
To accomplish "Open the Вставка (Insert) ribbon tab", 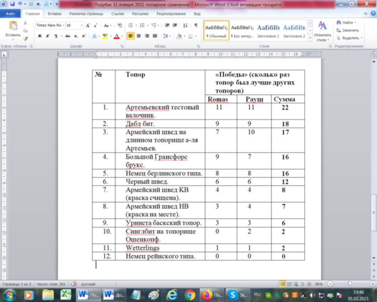I will pyautogui.click(x=54, y=14).
